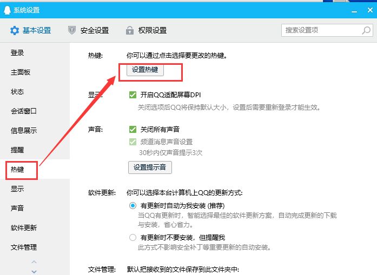377x275 pixels.
Task: Click the magnifier search icon
Action: click(x=366, y=30)
